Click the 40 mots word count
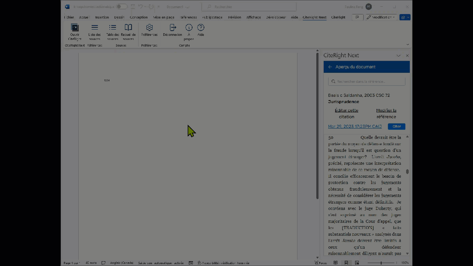The width and height of the screenshot is (473, 266). [x=91, y=263]
